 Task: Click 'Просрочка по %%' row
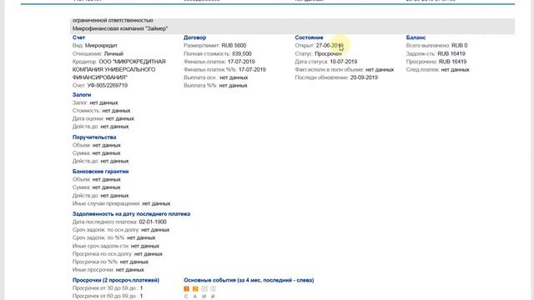point(110,262)
